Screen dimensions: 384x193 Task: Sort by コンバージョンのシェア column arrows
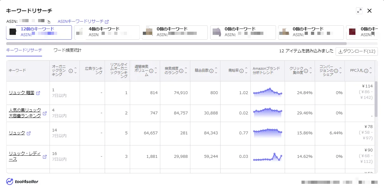coord(340,71)
